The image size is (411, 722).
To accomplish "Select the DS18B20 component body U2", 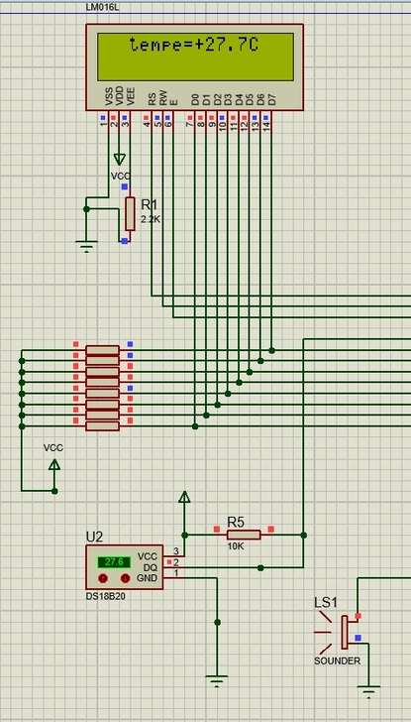I will (x=124, y=567).
